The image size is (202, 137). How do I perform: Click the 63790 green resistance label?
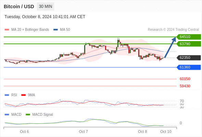coord(189,44)
